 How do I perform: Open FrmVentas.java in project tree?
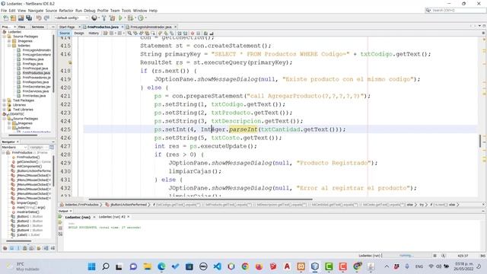click(x=33, y=96)
